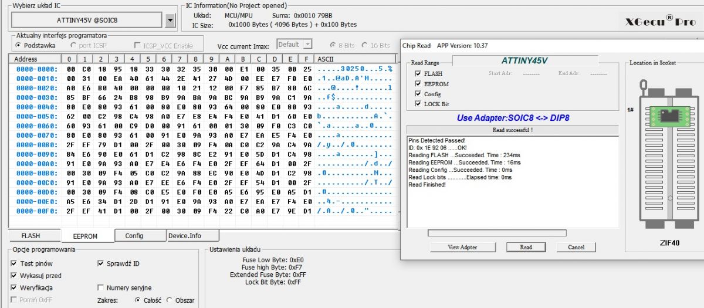Click the Cancel button in Chip Read dialog

[576, 248]
